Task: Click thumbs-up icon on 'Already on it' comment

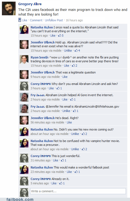Action: [61, 183]
